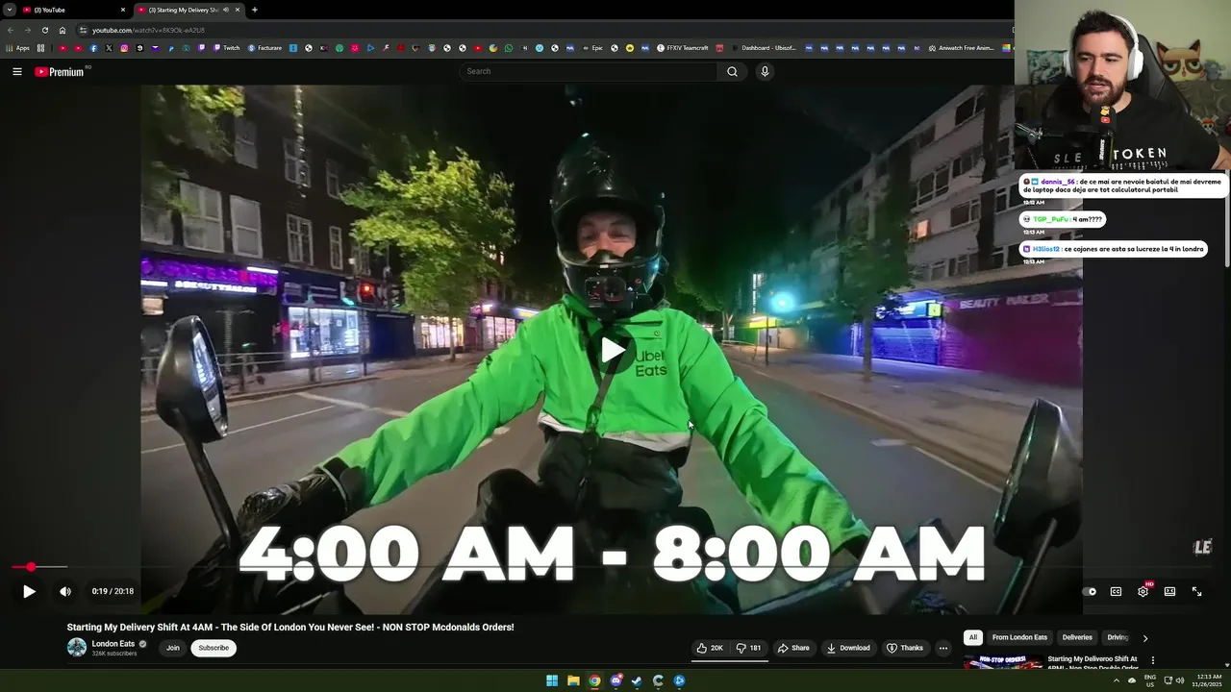Select the From London Eats chip
This screenshot has width=1231, height=692.
tap(1019, 637)
